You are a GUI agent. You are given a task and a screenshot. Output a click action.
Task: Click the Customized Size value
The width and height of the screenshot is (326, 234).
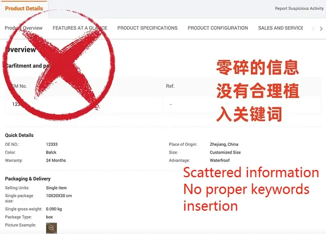(225, 152)
